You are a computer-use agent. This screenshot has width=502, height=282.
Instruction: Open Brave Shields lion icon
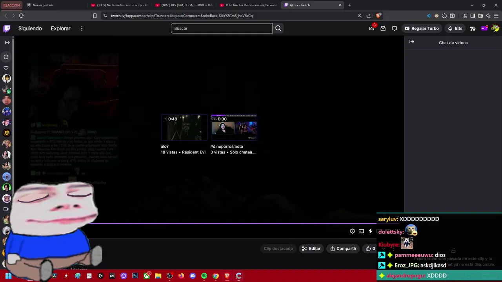pos(378,16)
